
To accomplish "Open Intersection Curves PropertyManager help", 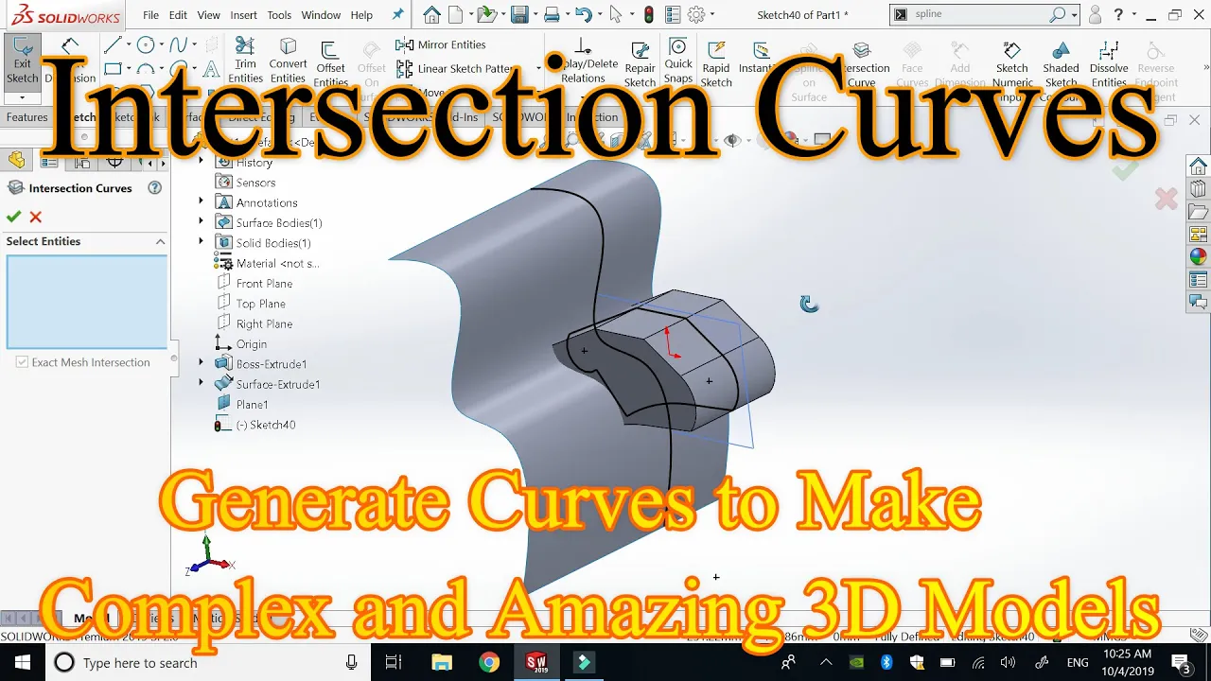I will click(x=155, y=188).
